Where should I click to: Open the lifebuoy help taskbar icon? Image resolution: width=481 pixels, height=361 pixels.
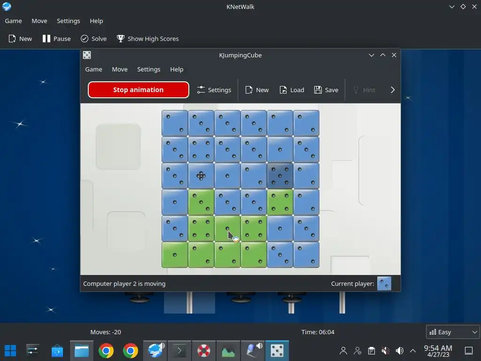[204, 351]
